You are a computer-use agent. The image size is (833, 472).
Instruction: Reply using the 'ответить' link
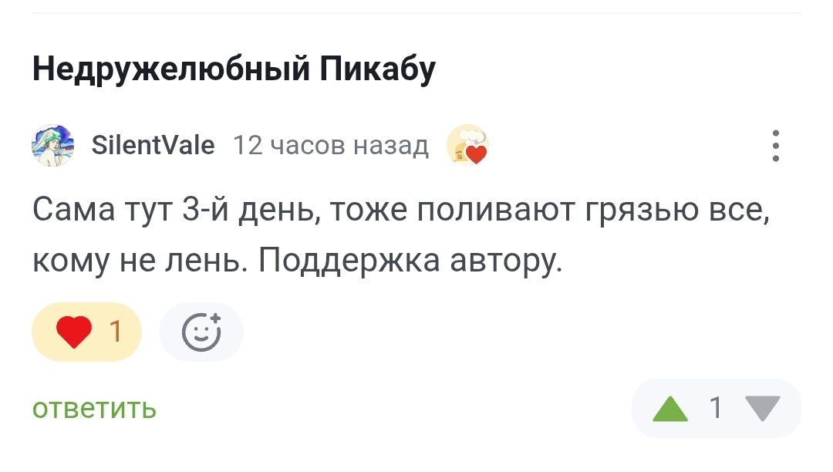94,408
